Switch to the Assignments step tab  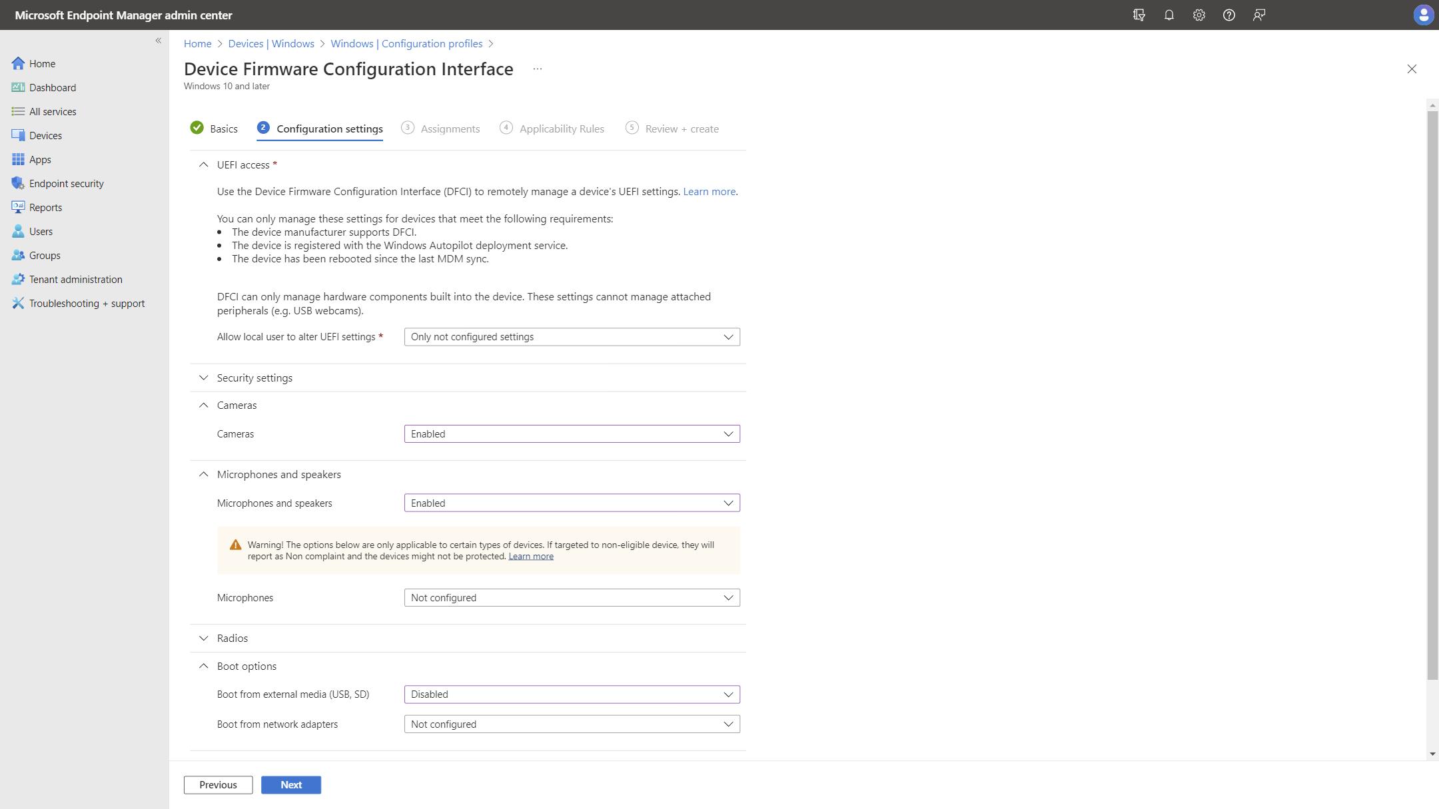click(450, 129)
